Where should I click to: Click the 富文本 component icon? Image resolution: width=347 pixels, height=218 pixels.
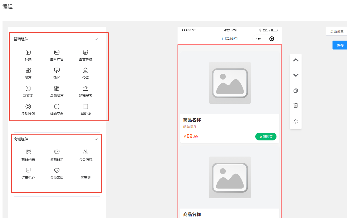28,91
